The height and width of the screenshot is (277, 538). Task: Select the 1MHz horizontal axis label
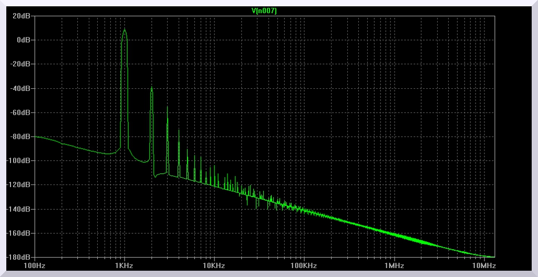394,266
